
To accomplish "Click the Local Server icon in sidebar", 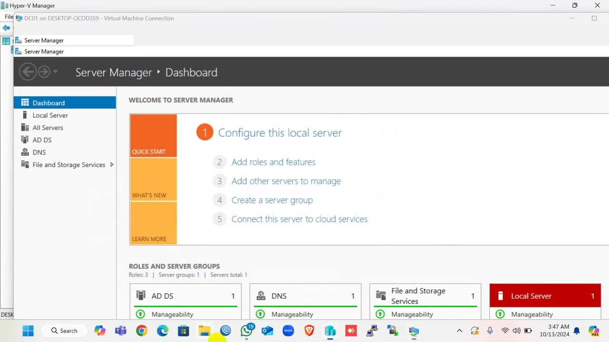I will click(x=25, y=115).
